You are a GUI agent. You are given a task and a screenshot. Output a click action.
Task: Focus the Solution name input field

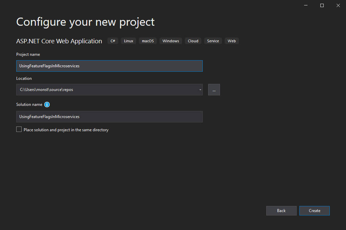pos(109,117)
